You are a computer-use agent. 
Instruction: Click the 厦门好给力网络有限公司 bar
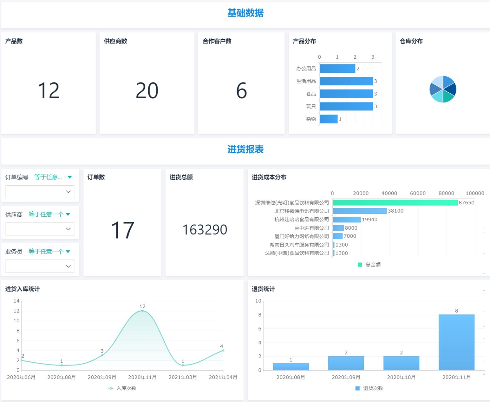[x=338, y=236]
